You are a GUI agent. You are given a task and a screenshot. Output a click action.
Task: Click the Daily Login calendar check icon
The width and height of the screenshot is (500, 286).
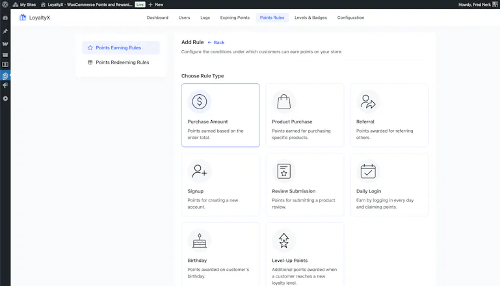pos(368,171)
